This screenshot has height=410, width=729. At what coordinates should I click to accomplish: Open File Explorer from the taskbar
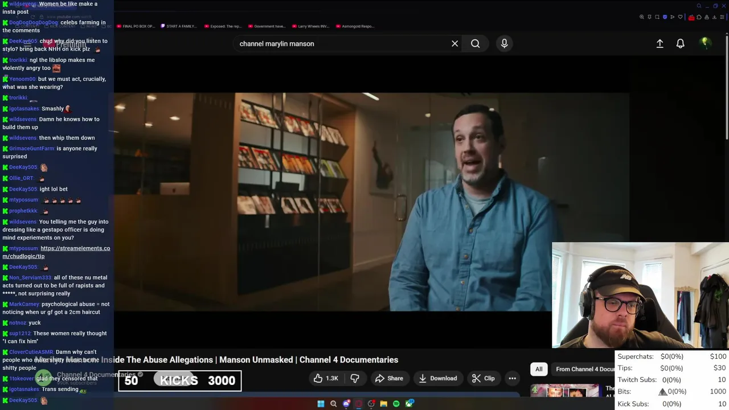[383, 404]
